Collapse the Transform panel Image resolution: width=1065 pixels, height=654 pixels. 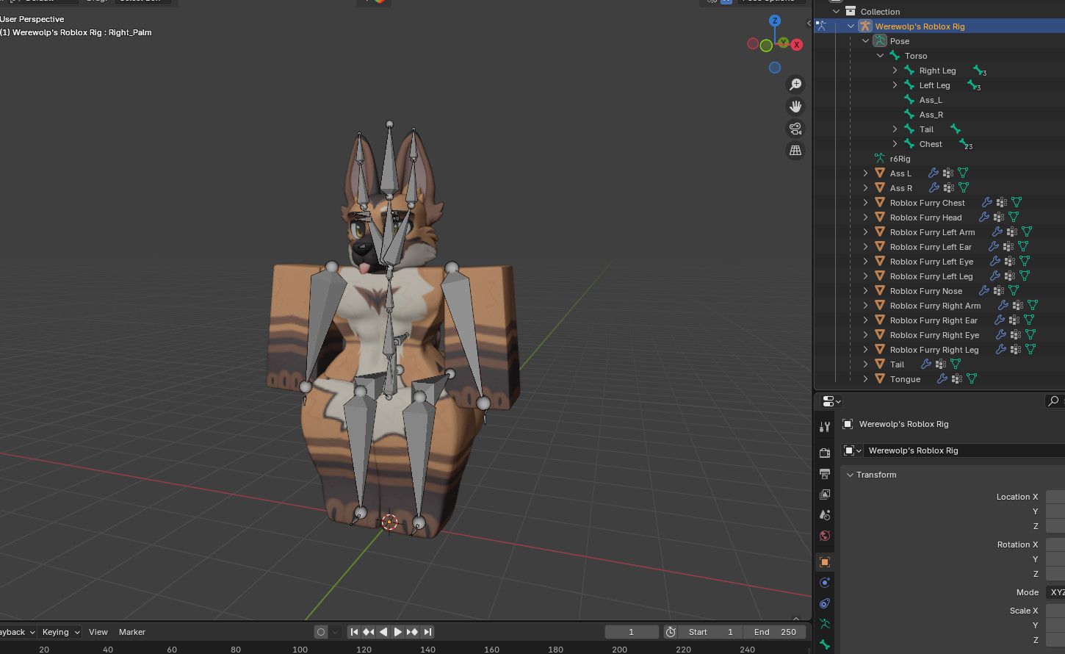click(850, 475)
